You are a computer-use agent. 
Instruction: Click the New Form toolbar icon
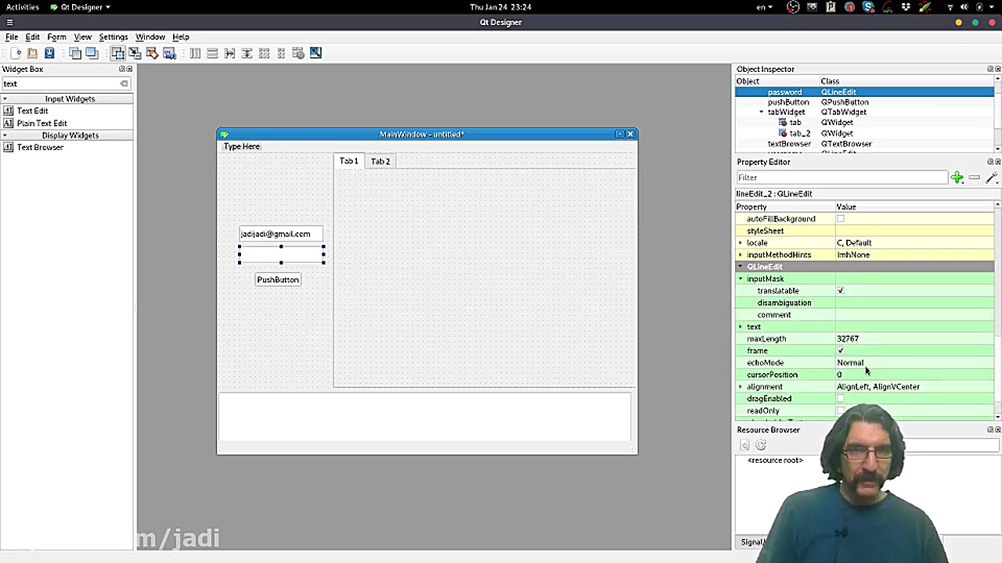coord(16,53)
